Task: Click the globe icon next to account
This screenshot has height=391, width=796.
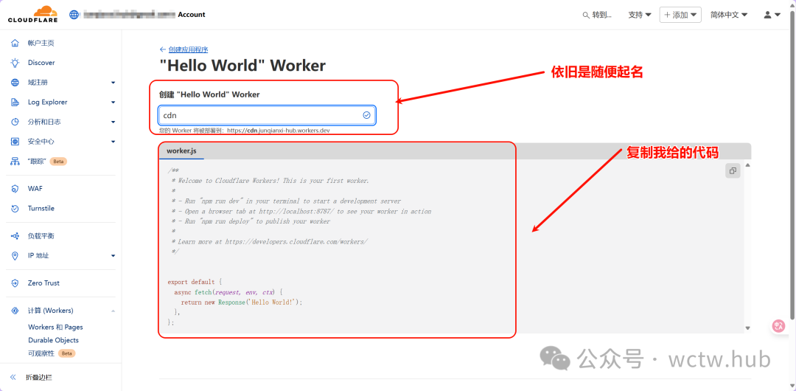Action: coord(74,15)
